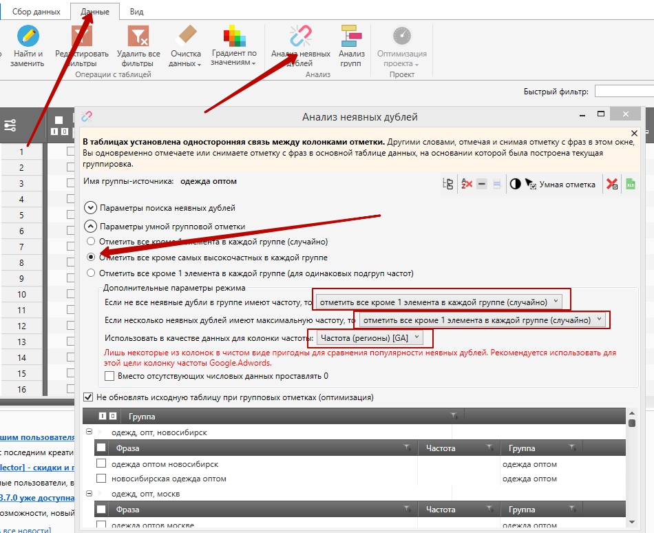
Task: Click the Группа filter icon in the новосибирск subtable
Action: pos(573,448)
